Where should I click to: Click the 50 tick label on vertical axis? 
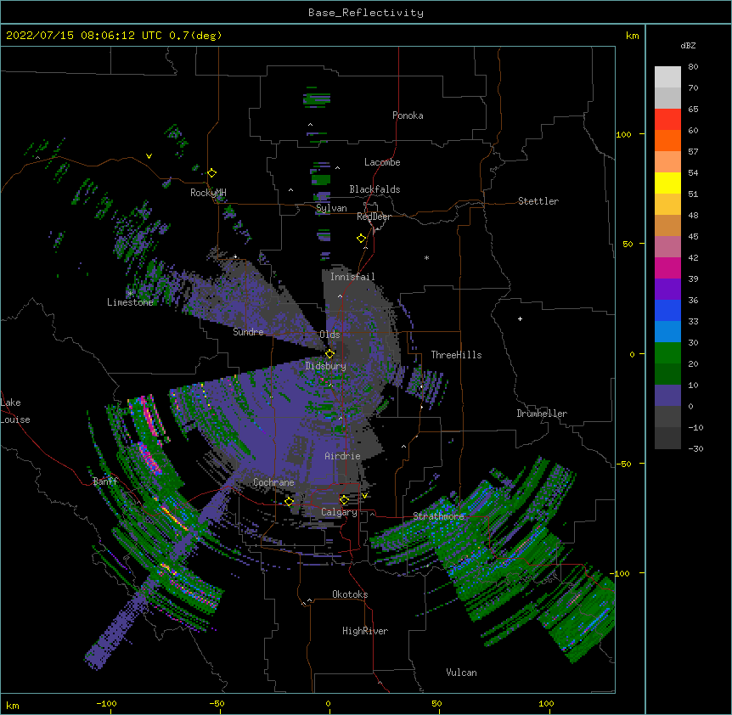(628, 244)
